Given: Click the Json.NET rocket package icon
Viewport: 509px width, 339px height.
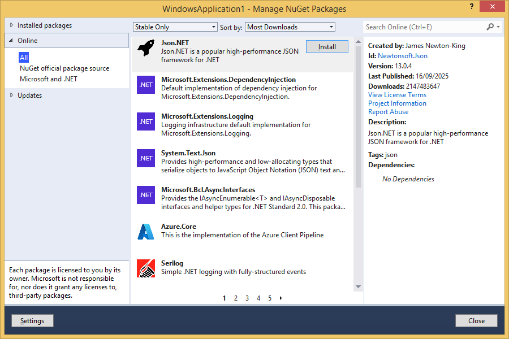Looking at the screenshot, I should point(146,48).
